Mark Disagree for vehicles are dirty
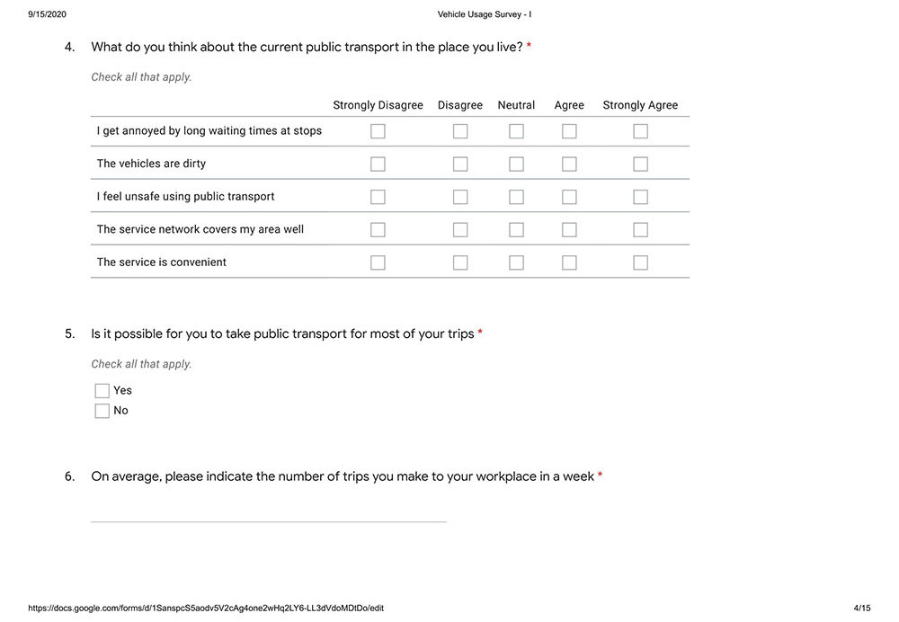Image resolution: width=899 pixels, height=622 pixels. 460,164
